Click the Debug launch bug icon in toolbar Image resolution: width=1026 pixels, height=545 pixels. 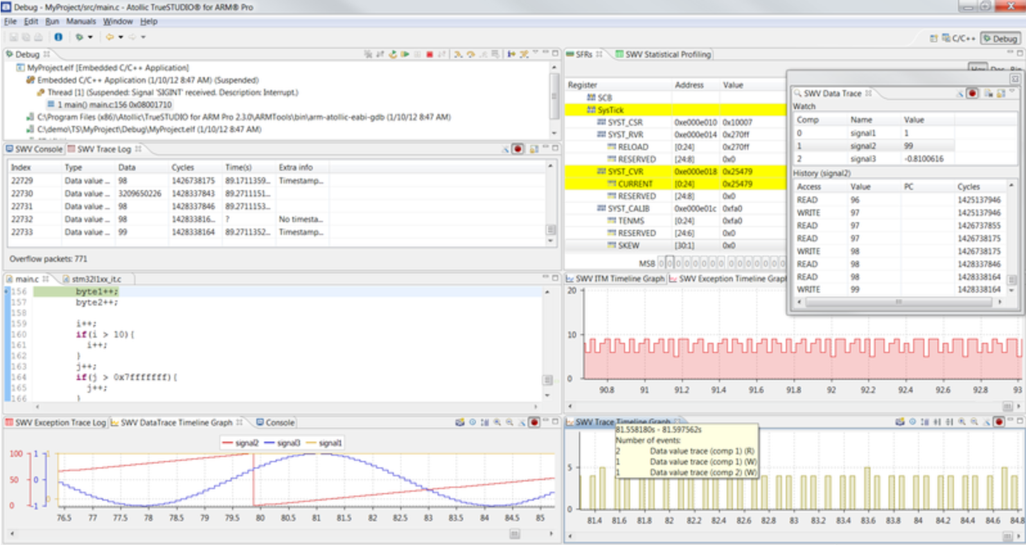(79, 37)
